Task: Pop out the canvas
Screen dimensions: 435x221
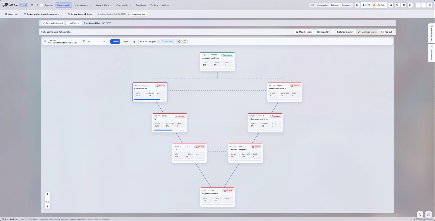Action: click(x=387, y=32)
